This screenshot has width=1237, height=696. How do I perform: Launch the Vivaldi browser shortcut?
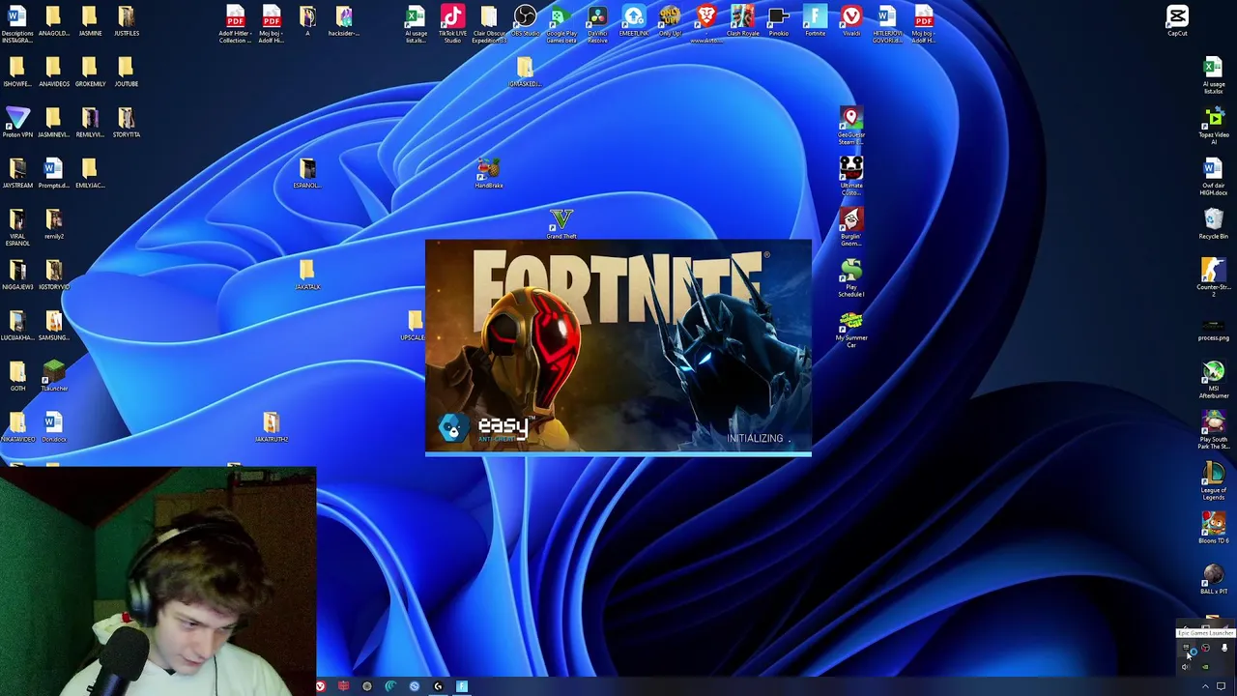pyautogui.click(x=850, y=21)
